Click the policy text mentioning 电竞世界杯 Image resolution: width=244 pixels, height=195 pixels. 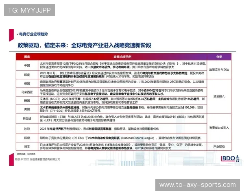(x=99, y=129)
